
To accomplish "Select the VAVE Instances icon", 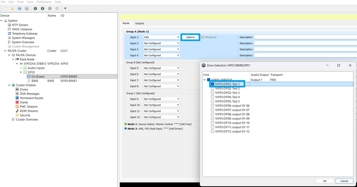I will pos(9,29).
